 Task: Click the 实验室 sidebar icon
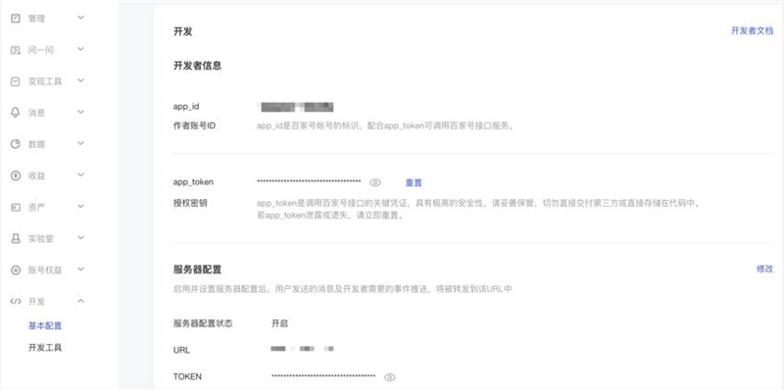(16, 238)
